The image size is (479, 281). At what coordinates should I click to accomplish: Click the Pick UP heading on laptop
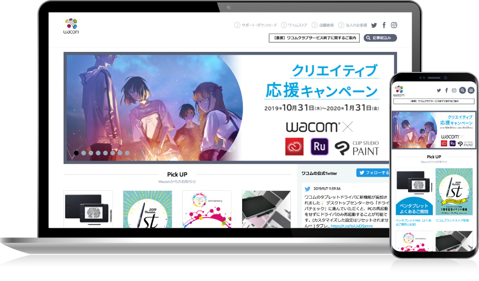[x=177, y=175]
